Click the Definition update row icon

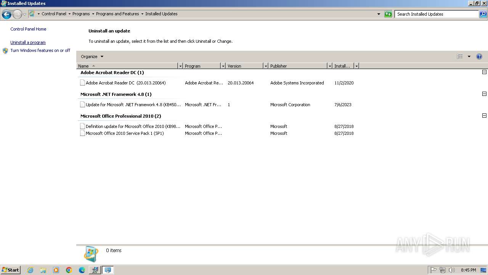click(x=82, y=126)
